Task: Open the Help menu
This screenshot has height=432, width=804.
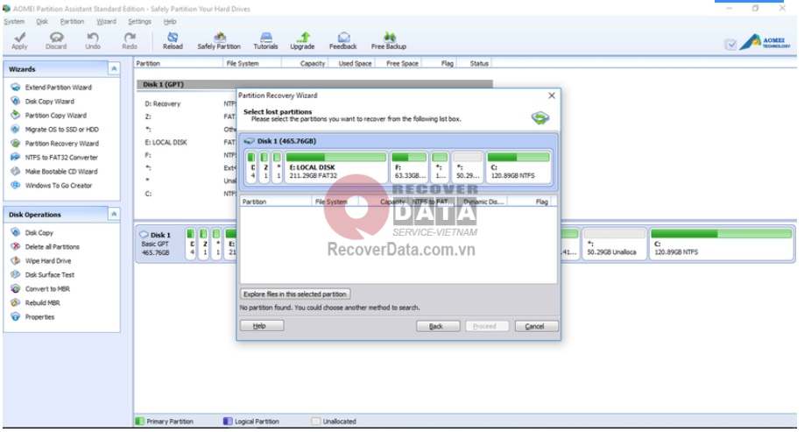Action: click(x=170, y=22)
